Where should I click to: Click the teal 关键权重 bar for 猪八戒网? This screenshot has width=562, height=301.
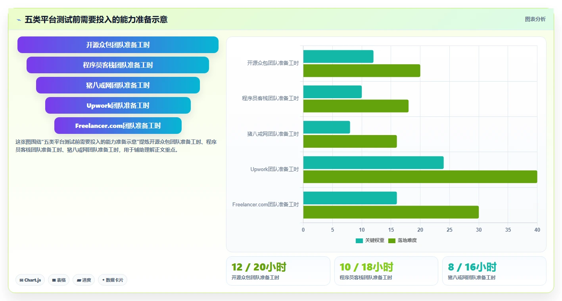(x=327, y=127)
